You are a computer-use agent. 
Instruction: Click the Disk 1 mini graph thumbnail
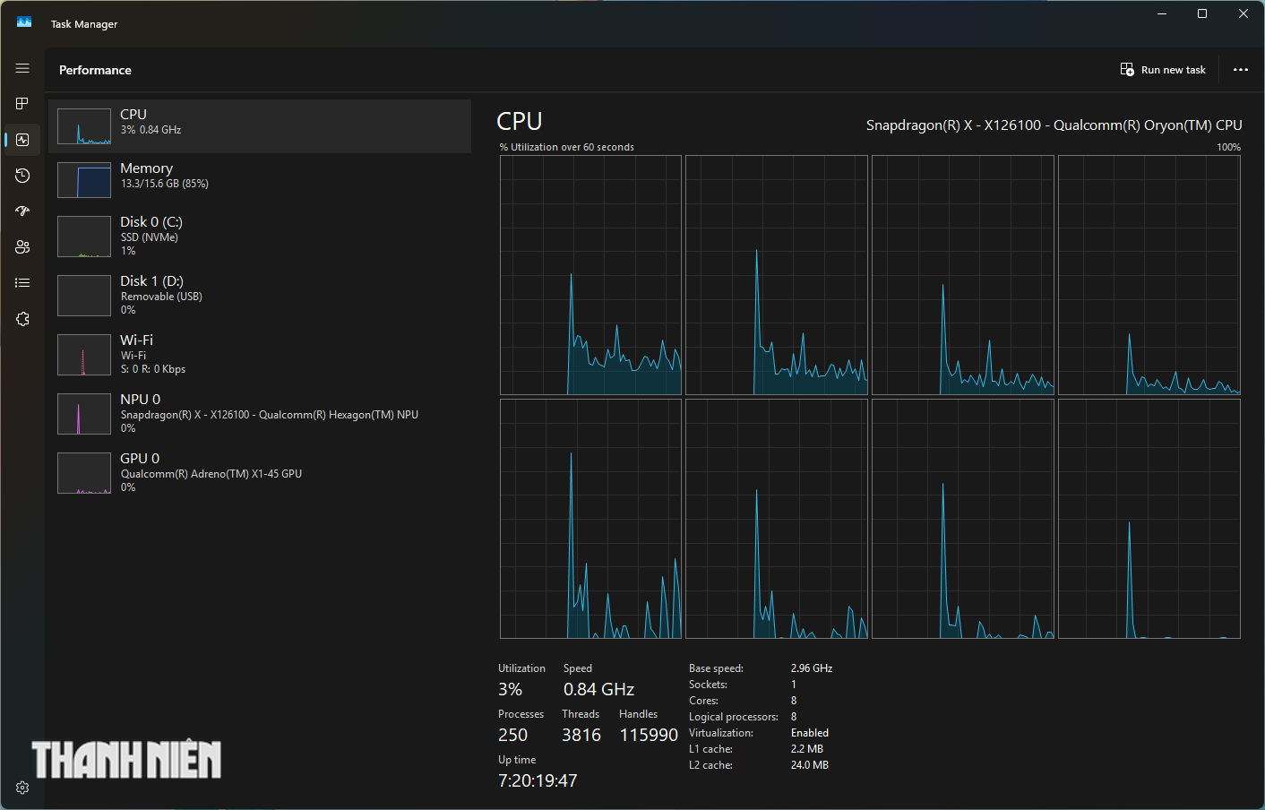[84, 296]
